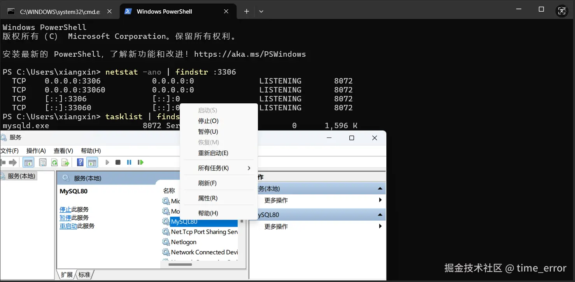Image resolution: width=575 pixels, height=282 pixels.
Task: Click the 暂停 link to pause this service
Action: (65, 218)
